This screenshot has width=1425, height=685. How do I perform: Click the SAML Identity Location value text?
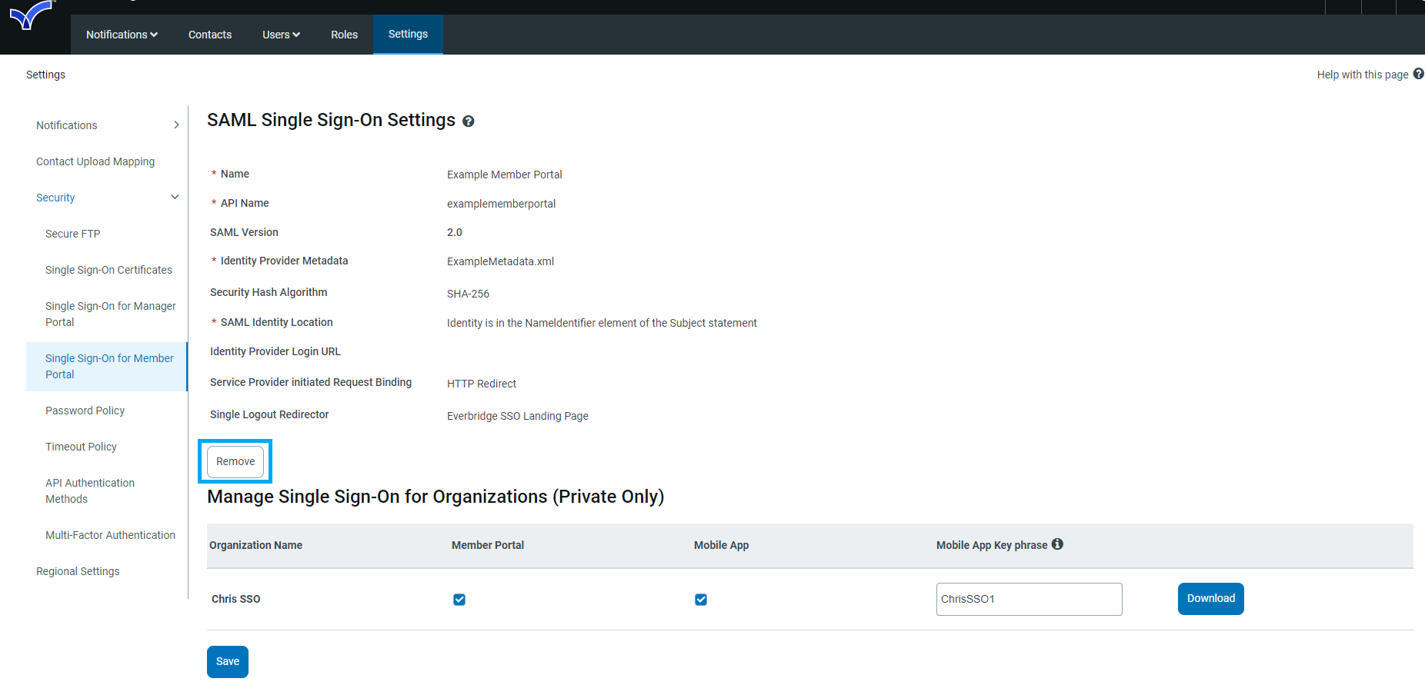point(602,323)
